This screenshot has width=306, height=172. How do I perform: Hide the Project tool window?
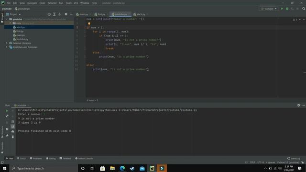click(71, 14)
